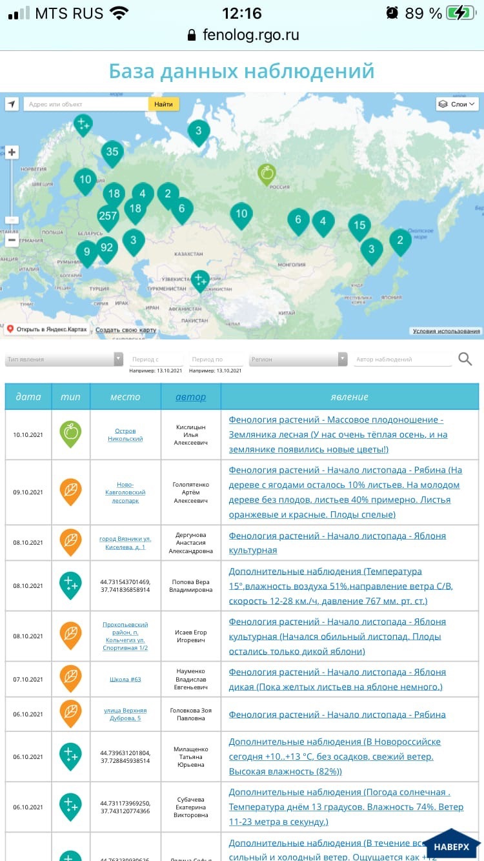Image resolution: width=484 pixels, height=861 pixels.
Task: Click orange leaf icon for 09.10.2021 row
Action: point(70,492)
